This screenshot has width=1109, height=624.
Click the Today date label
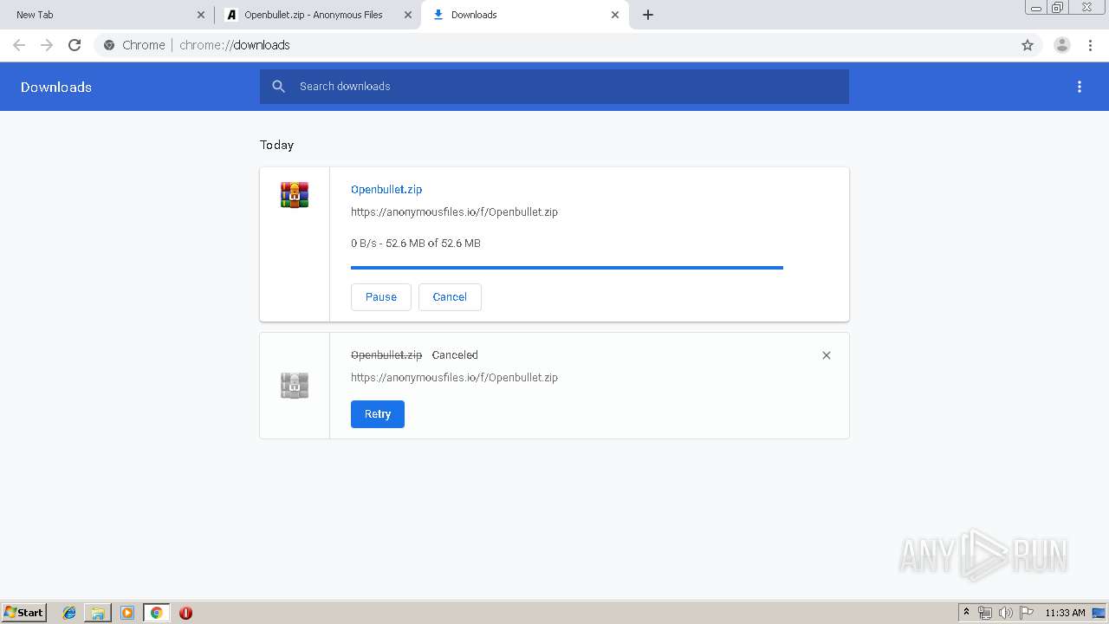pyautogui.click(x=277, y=145)
